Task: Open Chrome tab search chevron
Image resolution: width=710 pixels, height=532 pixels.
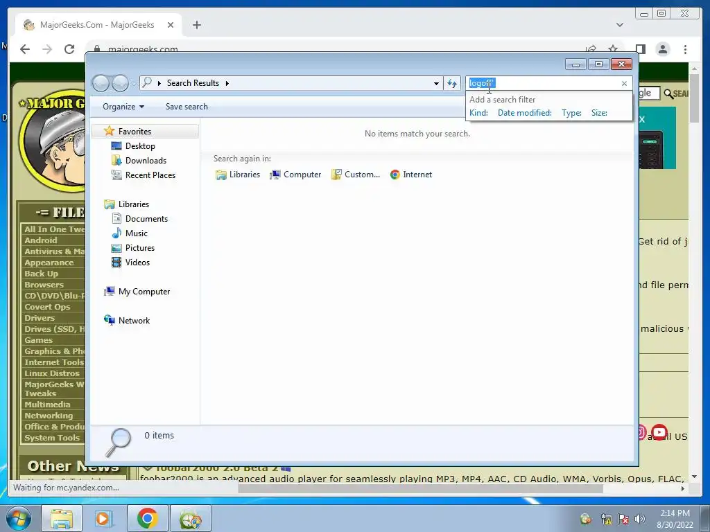Action: (x=620, y=25)
